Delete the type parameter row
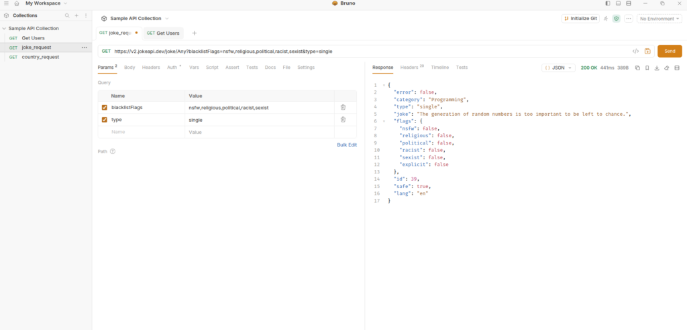 click(343, 119)
